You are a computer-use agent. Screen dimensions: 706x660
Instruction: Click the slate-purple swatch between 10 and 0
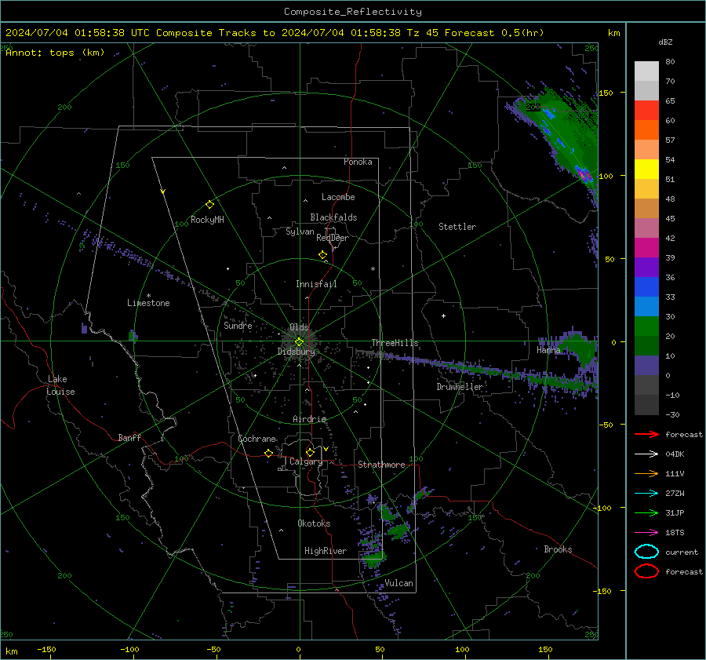(x=646, y=366)
